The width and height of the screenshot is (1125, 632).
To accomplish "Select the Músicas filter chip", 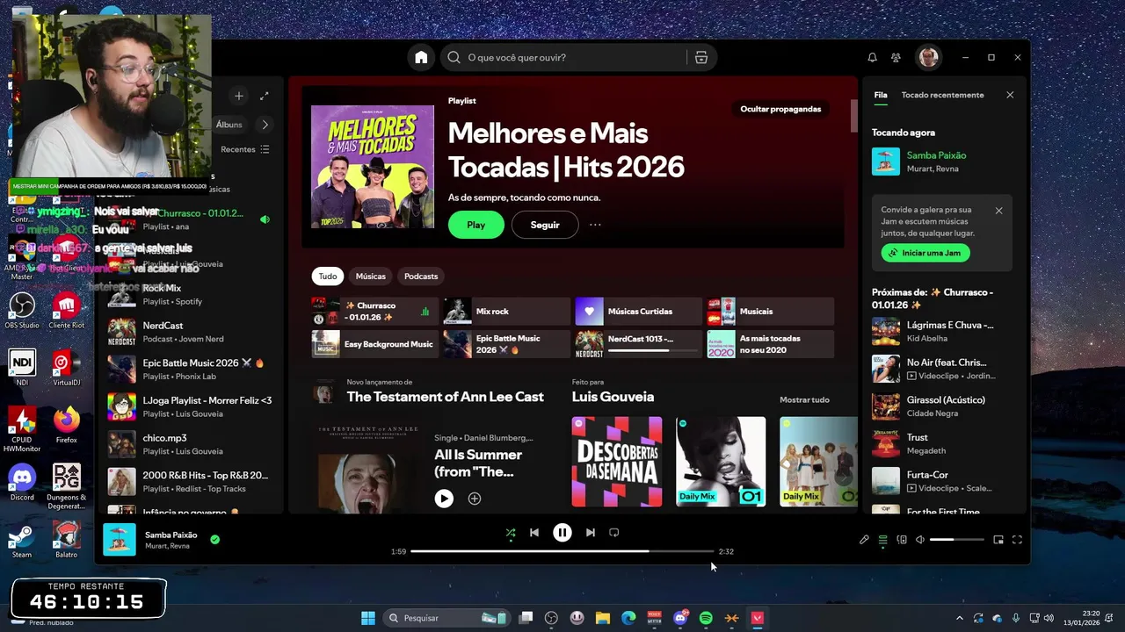I will 371,276.
